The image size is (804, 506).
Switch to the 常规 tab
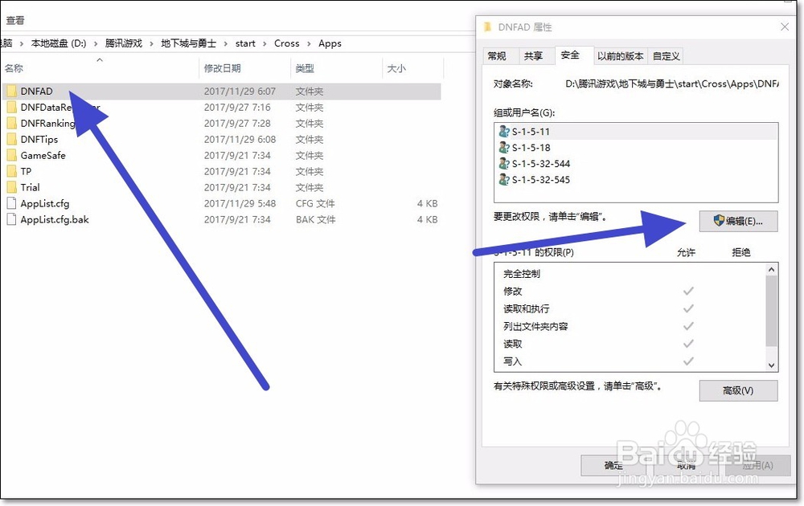(497, 56)
